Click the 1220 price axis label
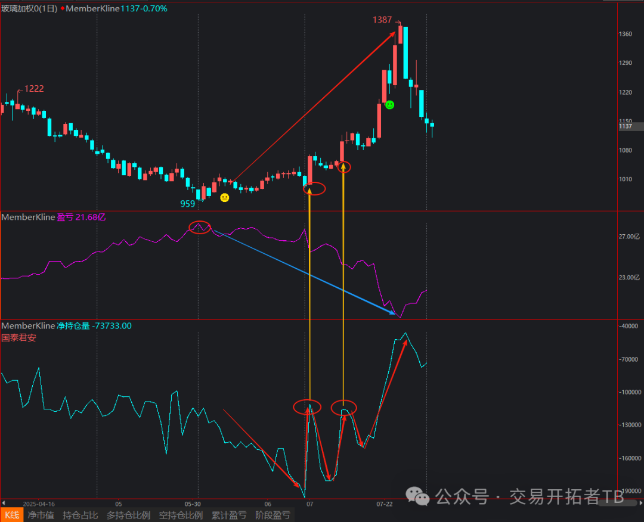 coord(626,92)
